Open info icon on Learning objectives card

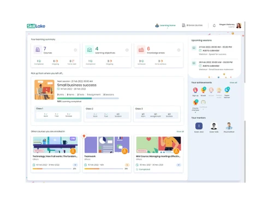(x=127, y=50)
